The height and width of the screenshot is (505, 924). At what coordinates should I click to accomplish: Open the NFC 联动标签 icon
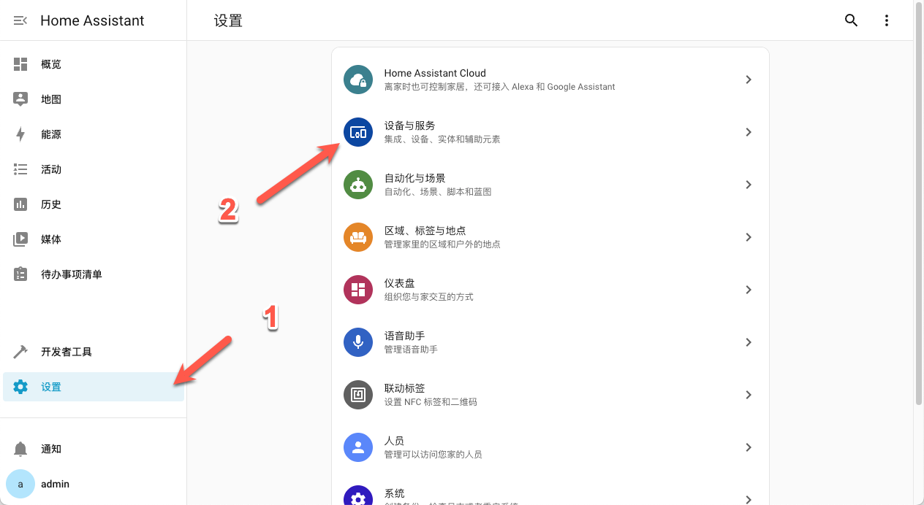tap(357, 394)
